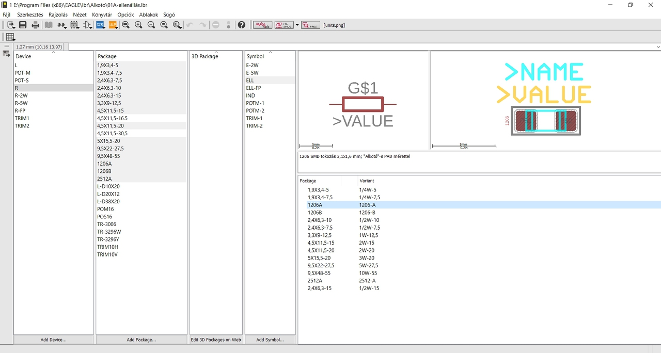Click the Add Symbol... button
The image size is (661, 353).
[x=270, y=340]
